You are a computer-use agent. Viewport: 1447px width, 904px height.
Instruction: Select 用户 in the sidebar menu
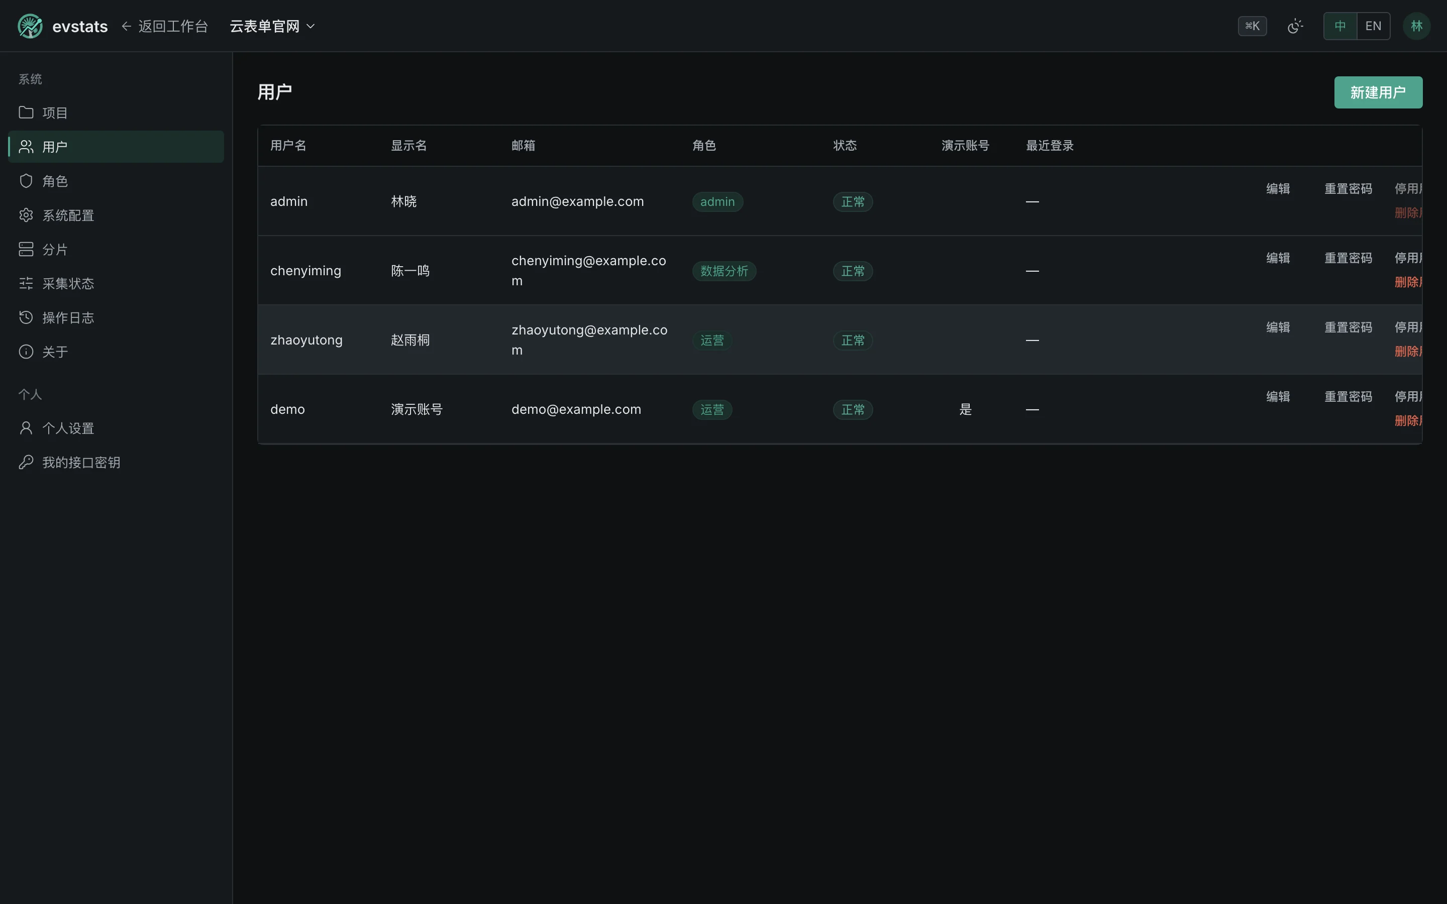click(116, 147)
